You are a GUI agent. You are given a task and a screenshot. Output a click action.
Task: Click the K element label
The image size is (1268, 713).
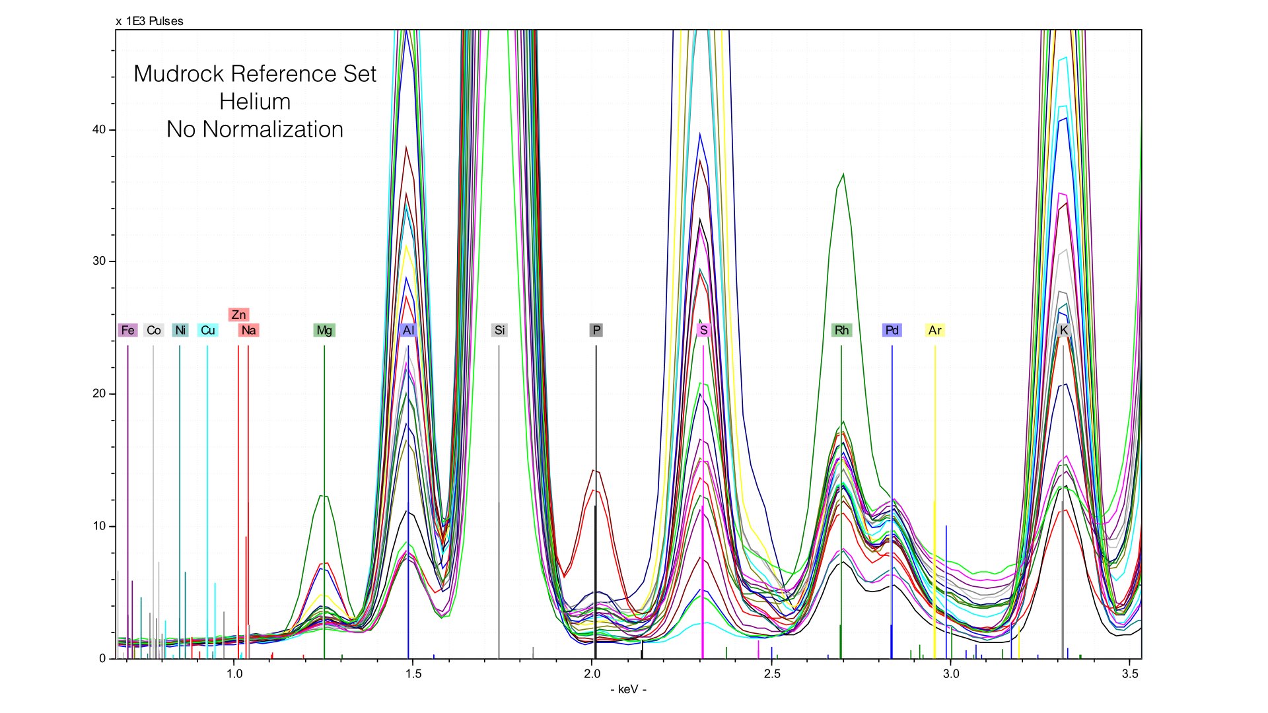pyautogui.click(x=1063, y=330)
